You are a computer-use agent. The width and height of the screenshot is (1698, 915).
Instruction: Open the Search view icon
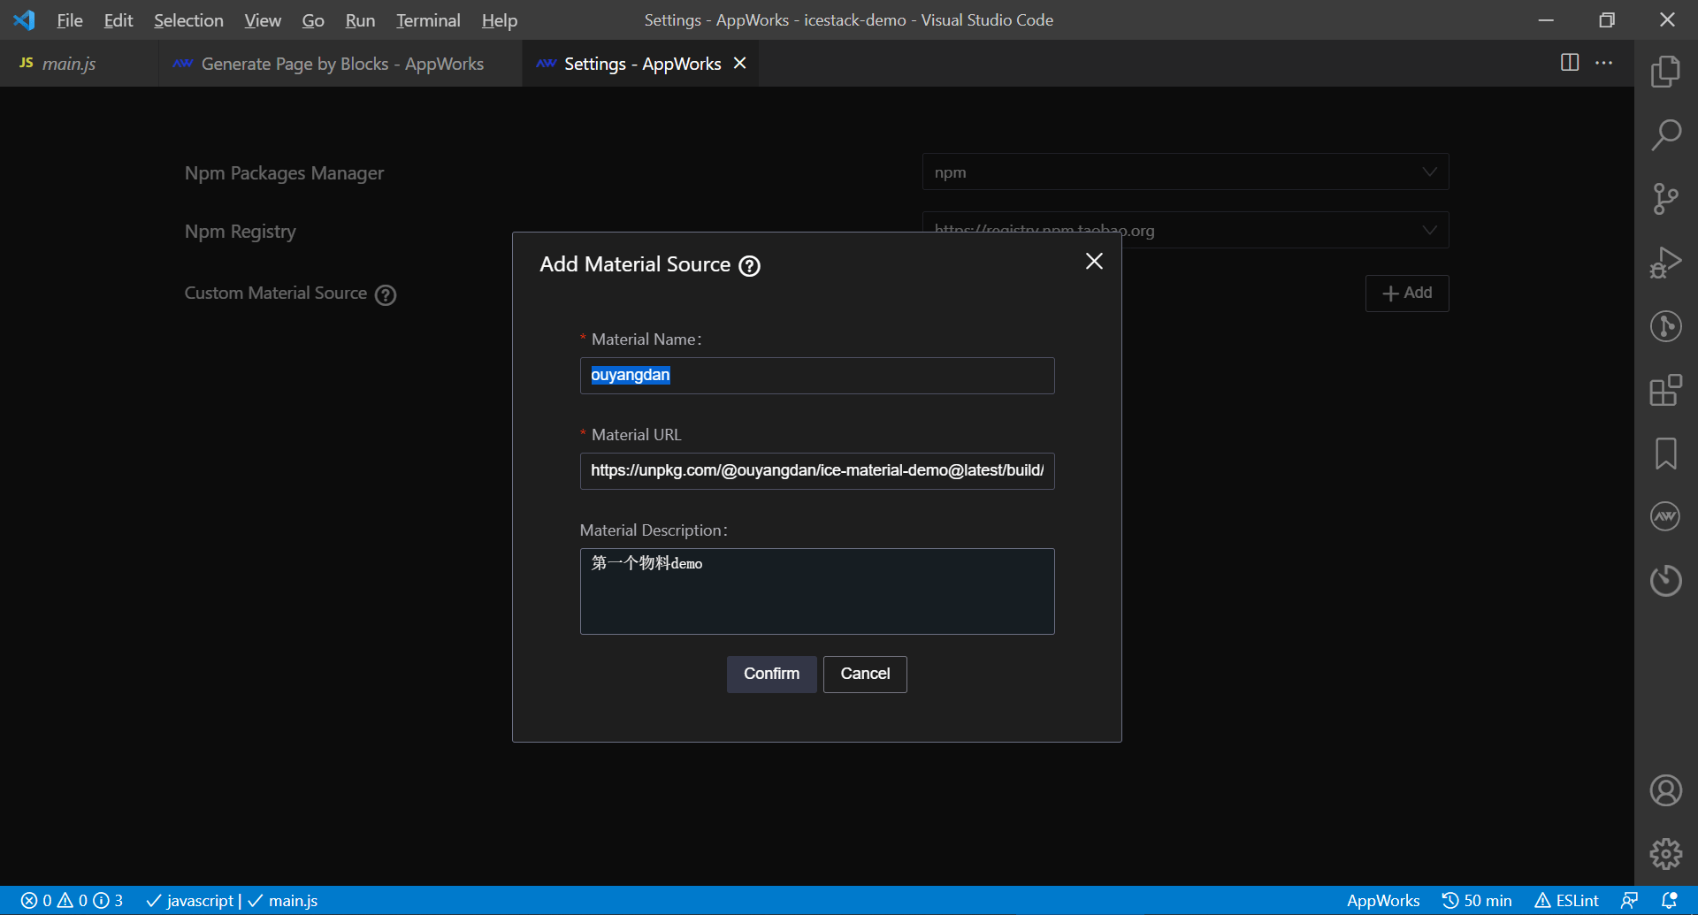click(x=1665, y=135)
